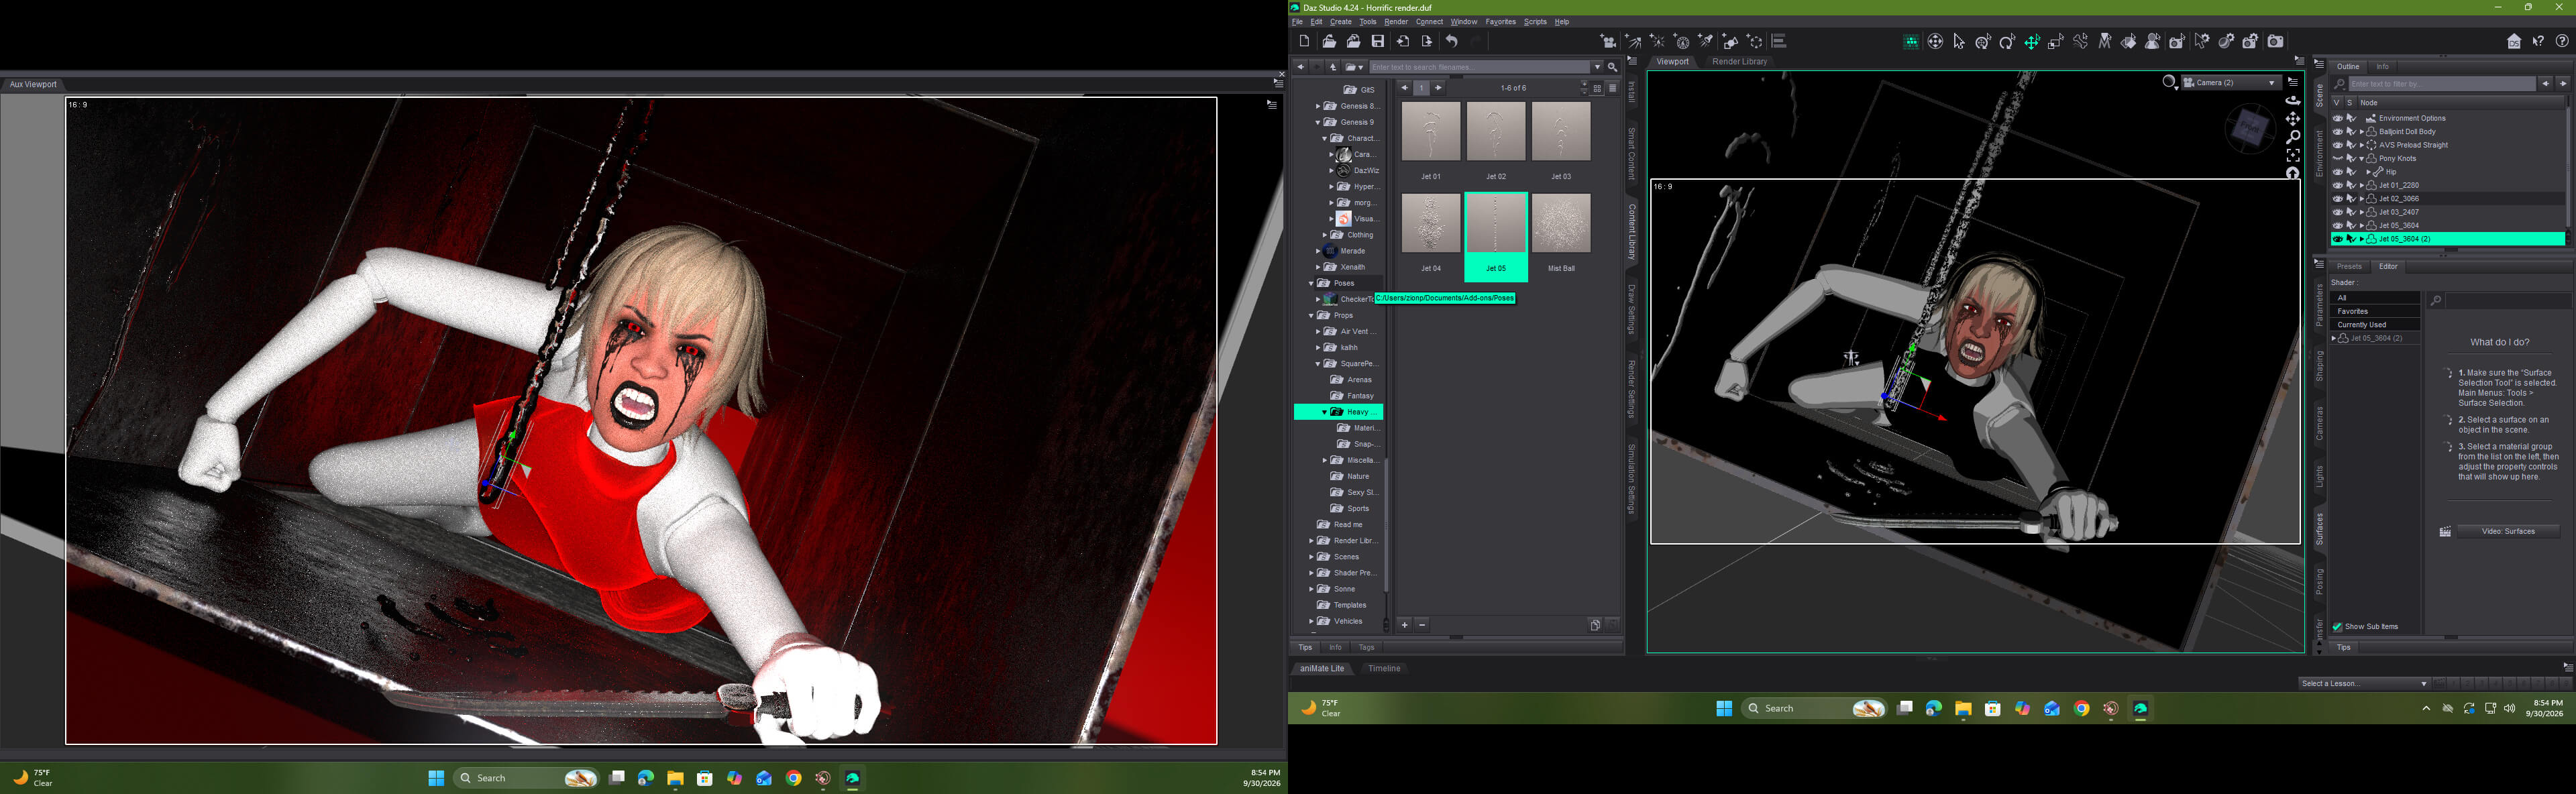Open the What's This help icon
Image resolution: width=2576 pixels, height=794 pixels.
(x=2538, y=41)
